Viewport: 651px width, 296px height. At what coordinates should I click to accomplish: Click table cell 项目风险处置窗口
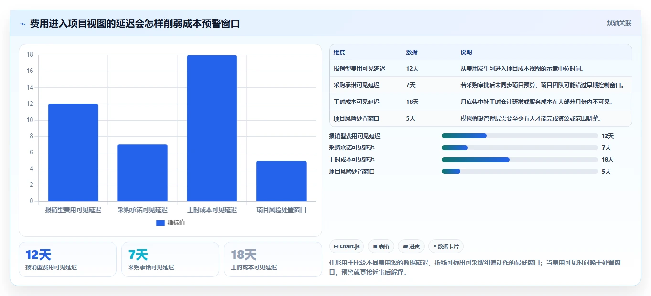pos(357,119)
